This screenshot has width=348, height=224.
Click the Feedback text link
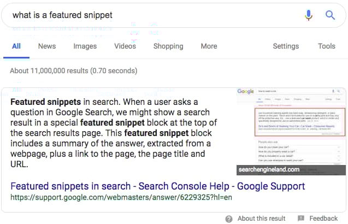[323, 219]
